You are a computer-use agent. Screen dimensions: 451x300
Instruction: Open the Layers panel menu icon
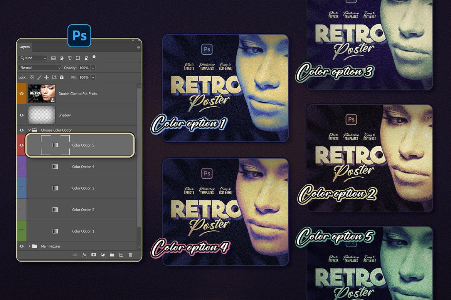tap(138, 47)
